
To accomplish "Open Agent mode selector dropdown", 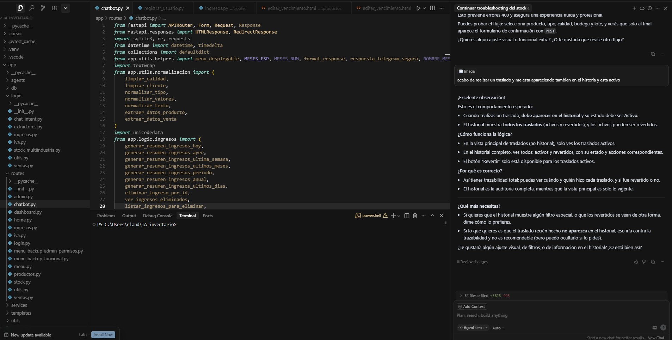I will (x=473, y=328).
